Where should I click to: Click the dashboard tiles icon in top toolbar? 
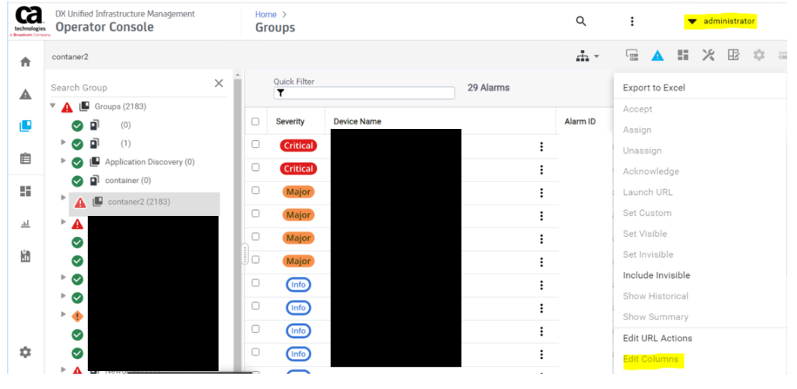(683, 55)
